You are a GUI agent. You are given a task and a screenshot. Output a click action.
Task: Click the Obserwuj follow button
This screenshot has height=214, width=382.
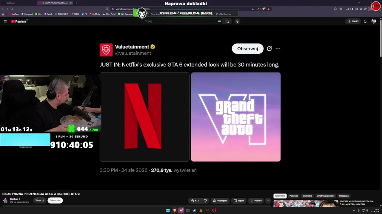(x=248, y=49)
